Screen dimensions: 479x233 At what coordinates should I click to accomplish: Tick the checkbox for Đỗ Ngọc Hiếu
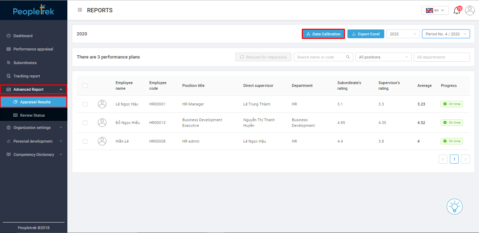(x=85, y=123)
